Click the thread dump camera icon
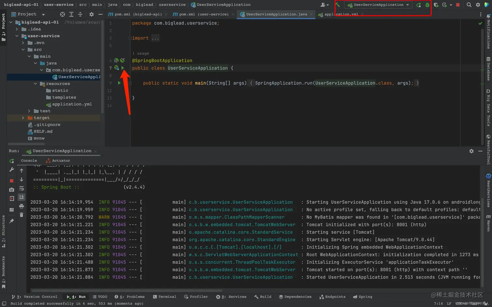This screenshot has height=307, width=492. pyautogui.click(x=12, y=189)
